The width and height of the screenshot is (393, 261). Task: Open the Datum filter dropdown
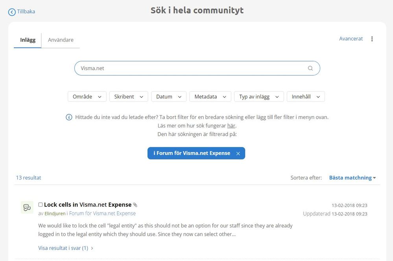pyautogui.click(x=169, y=96)
